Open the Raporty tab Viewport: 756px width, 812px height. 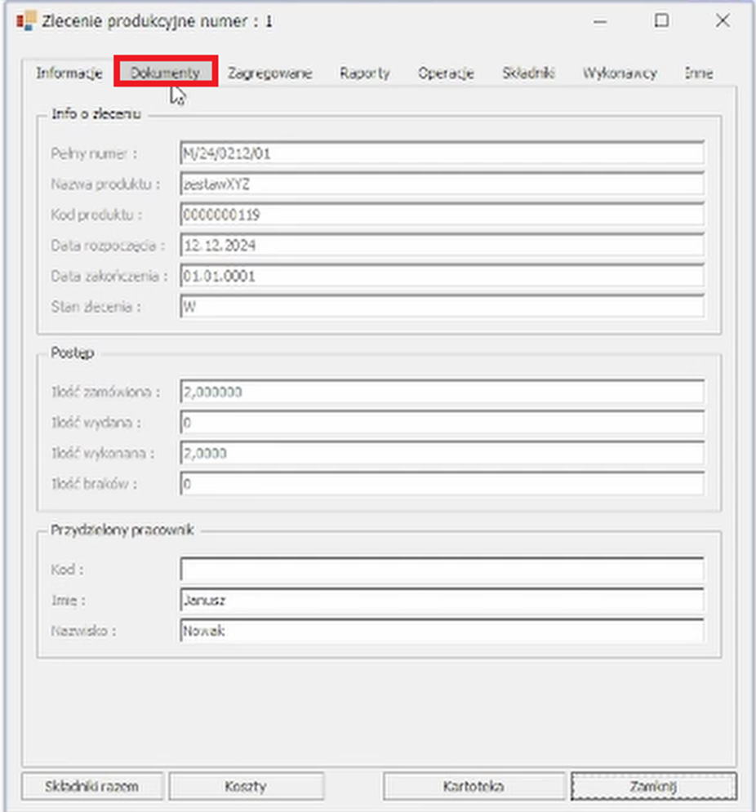(x=365, y=73)
